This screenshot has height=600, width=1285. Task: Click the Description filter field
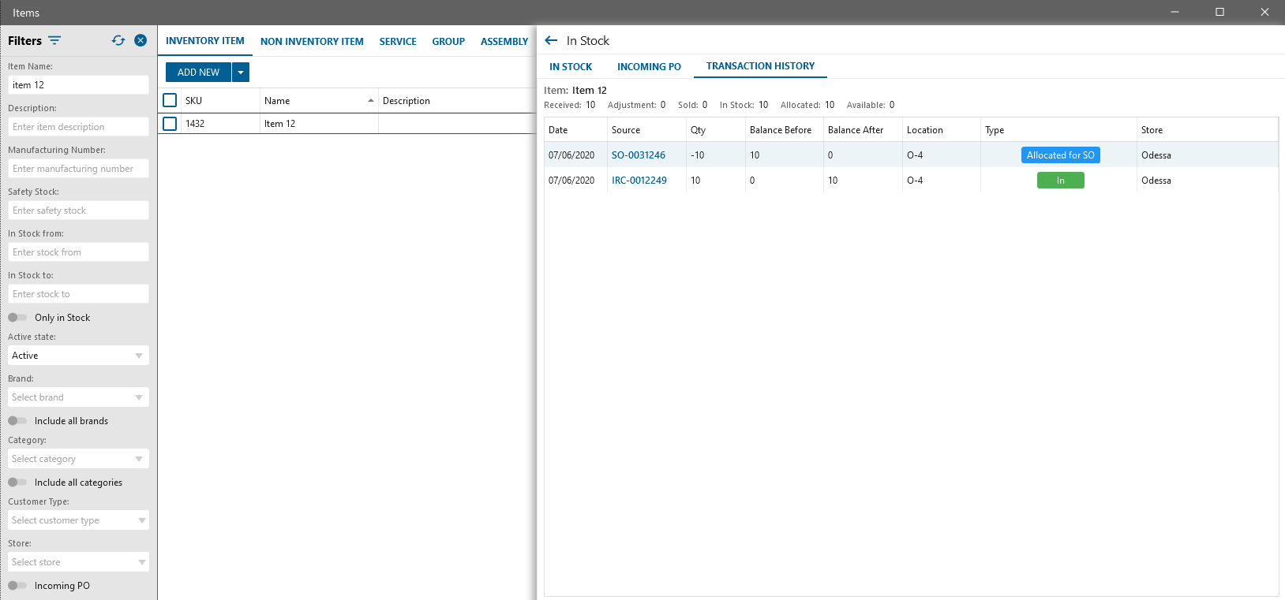tap(78, 127)
